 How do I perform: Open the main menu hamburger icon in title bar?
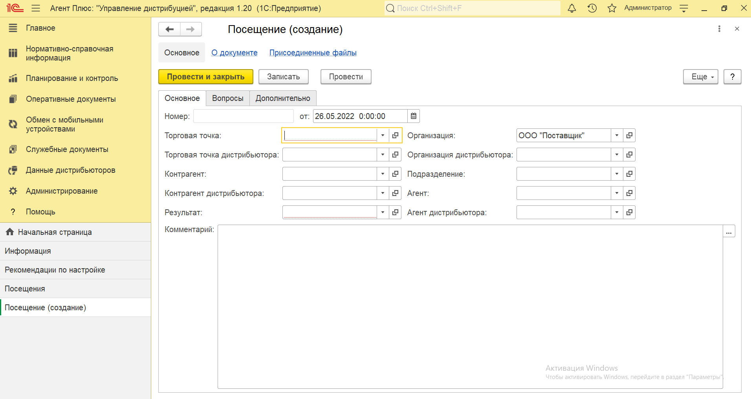click(36, 8)
